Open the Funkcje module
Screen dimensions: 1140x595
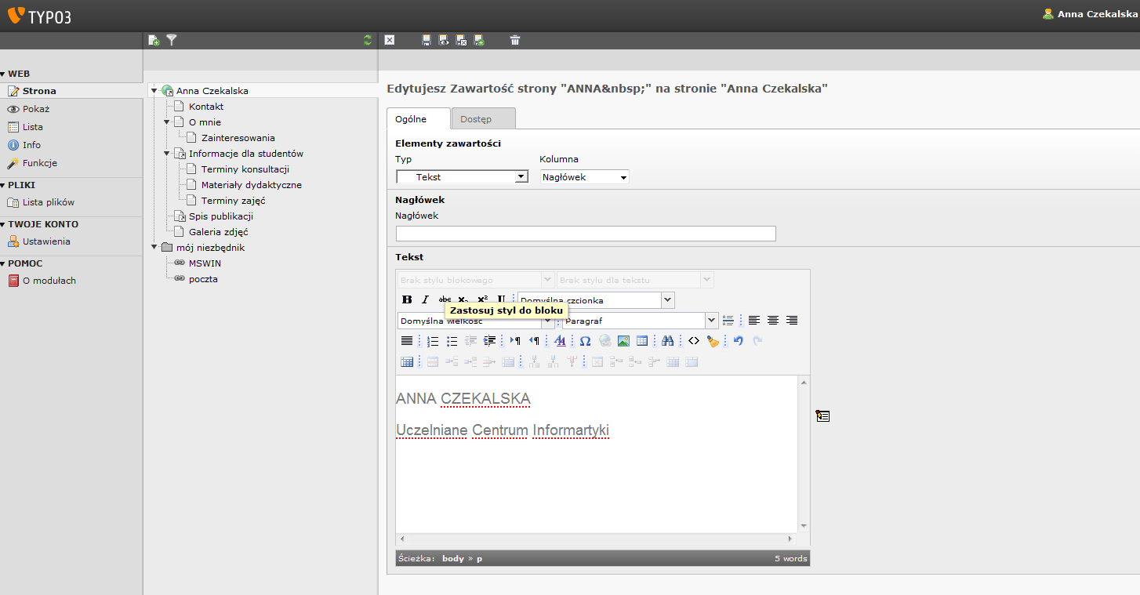[40, 163]
